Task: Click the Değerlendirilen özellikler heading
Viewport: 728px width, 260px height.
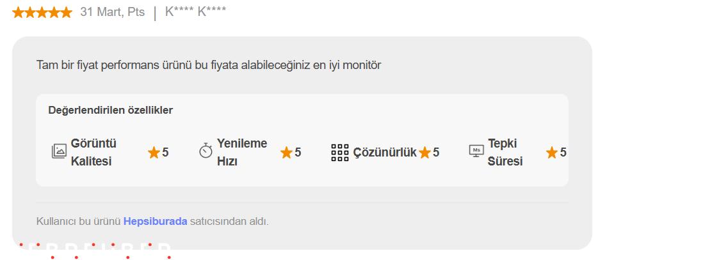Action: tap(111, 111)
